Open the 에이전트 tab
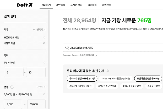 click(106, 5)
